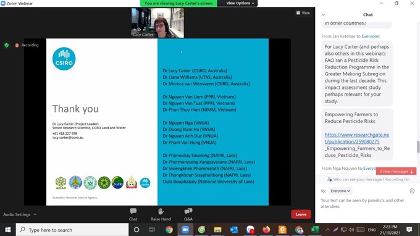420x236 pixels.
Task: Click the Raise Hand icon
Action: click(161, 211)
